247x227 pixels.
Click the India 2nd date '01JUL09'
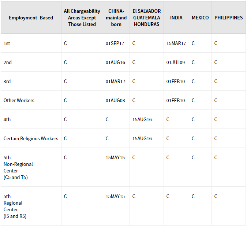point(176,62)
